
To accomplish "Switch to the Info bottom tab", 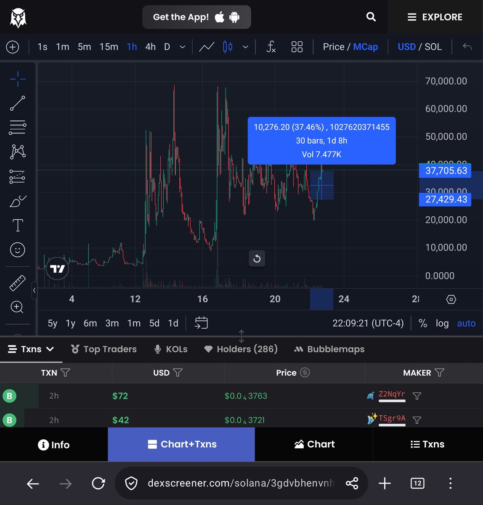I will click(54, 445).
